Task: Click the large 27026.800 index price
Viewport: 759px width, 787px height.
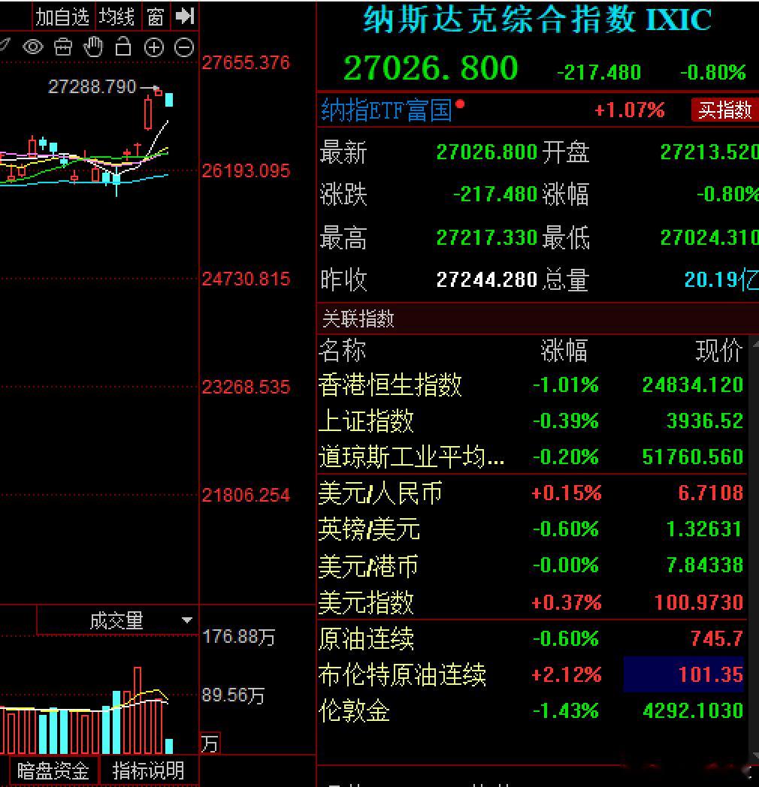Action: click(x=431, y=68)
